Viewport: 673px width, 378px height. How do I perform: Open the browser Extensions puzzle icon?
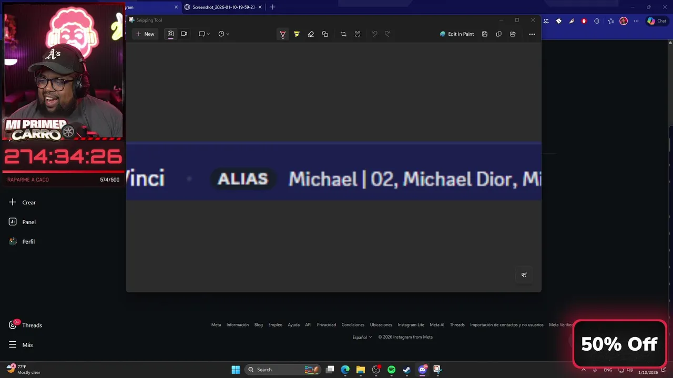[x=597, y=21]
